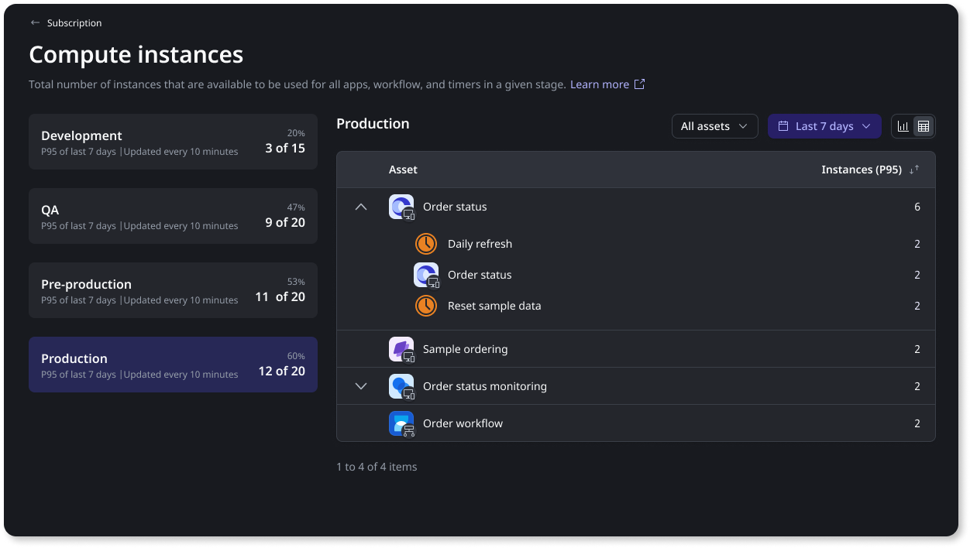The image size is (970, 548).
Task: Click the Order status app icon
Action: [x=401, y=207]
